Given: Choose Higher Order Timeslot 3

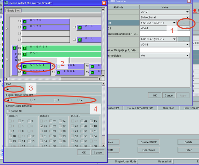Looking at the screenshot, I should [x=55, y=100].
